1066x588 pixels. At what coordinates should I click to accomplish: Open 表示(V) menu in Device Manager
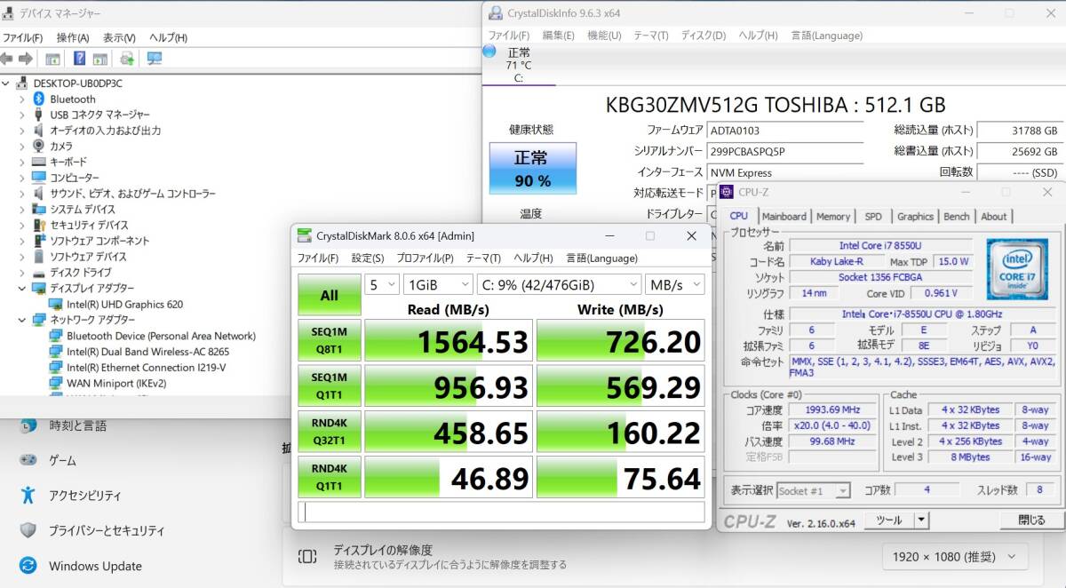(119, 38)
